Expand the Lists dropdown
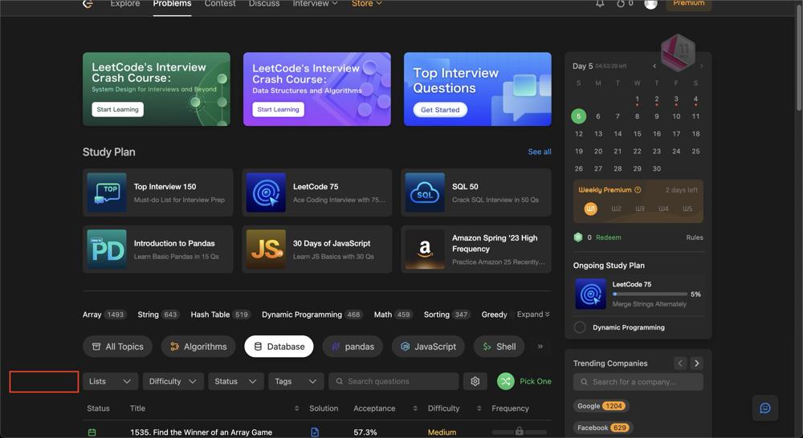803x438 pixels. coord(110,382)
